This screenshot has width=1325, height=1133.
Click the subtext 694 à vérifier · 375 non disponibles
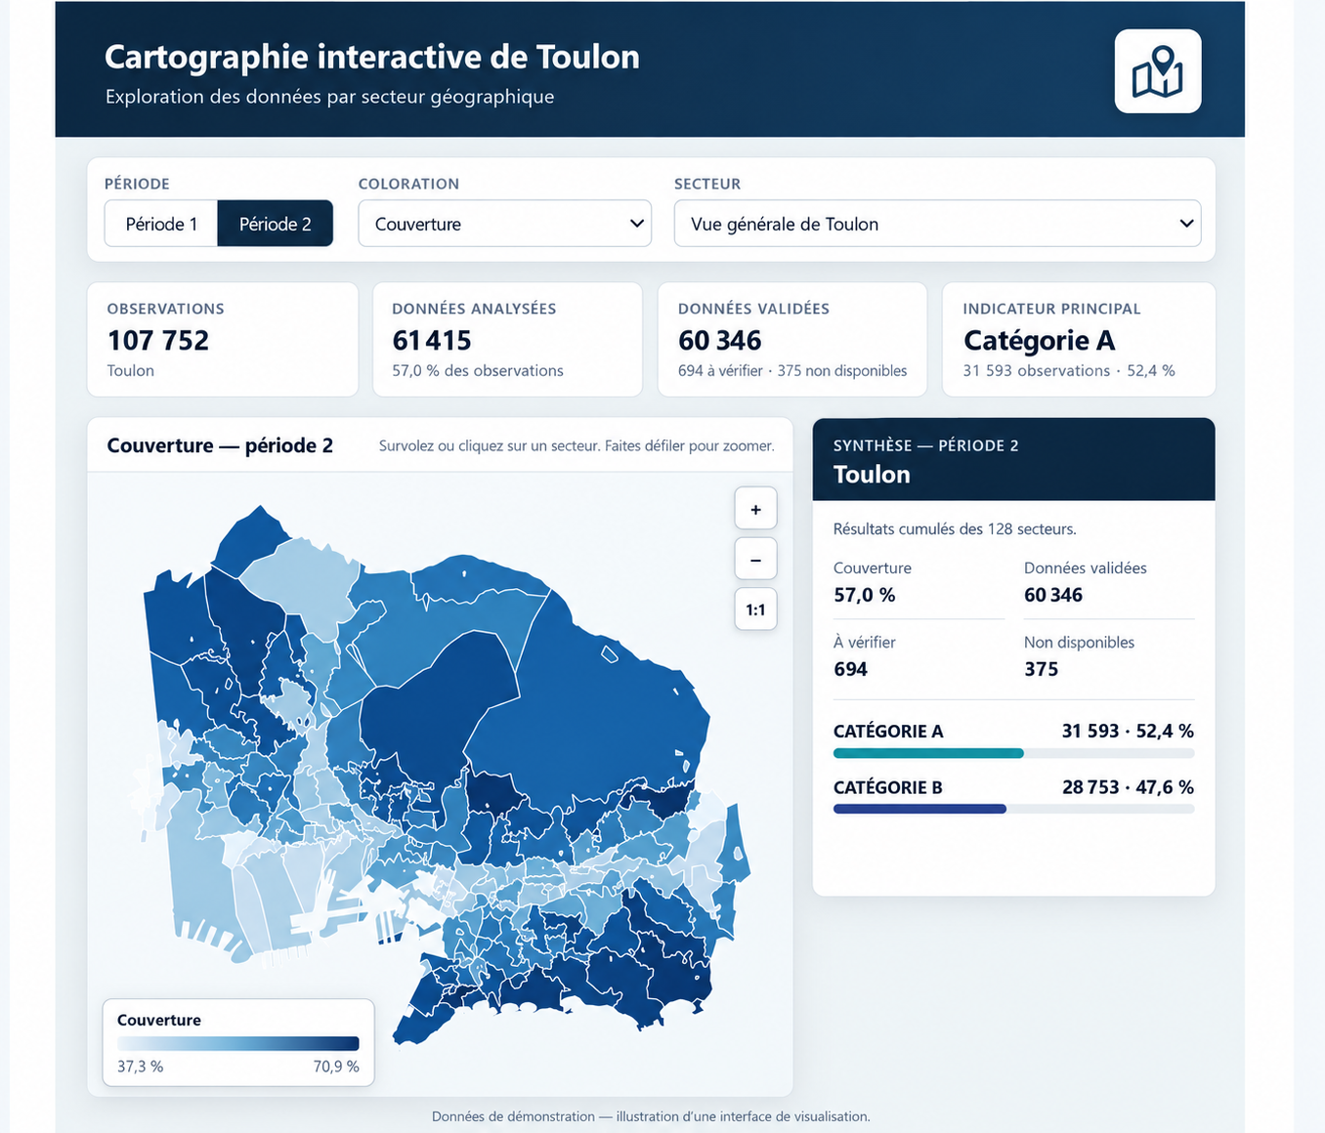click(x=792, y=371)
